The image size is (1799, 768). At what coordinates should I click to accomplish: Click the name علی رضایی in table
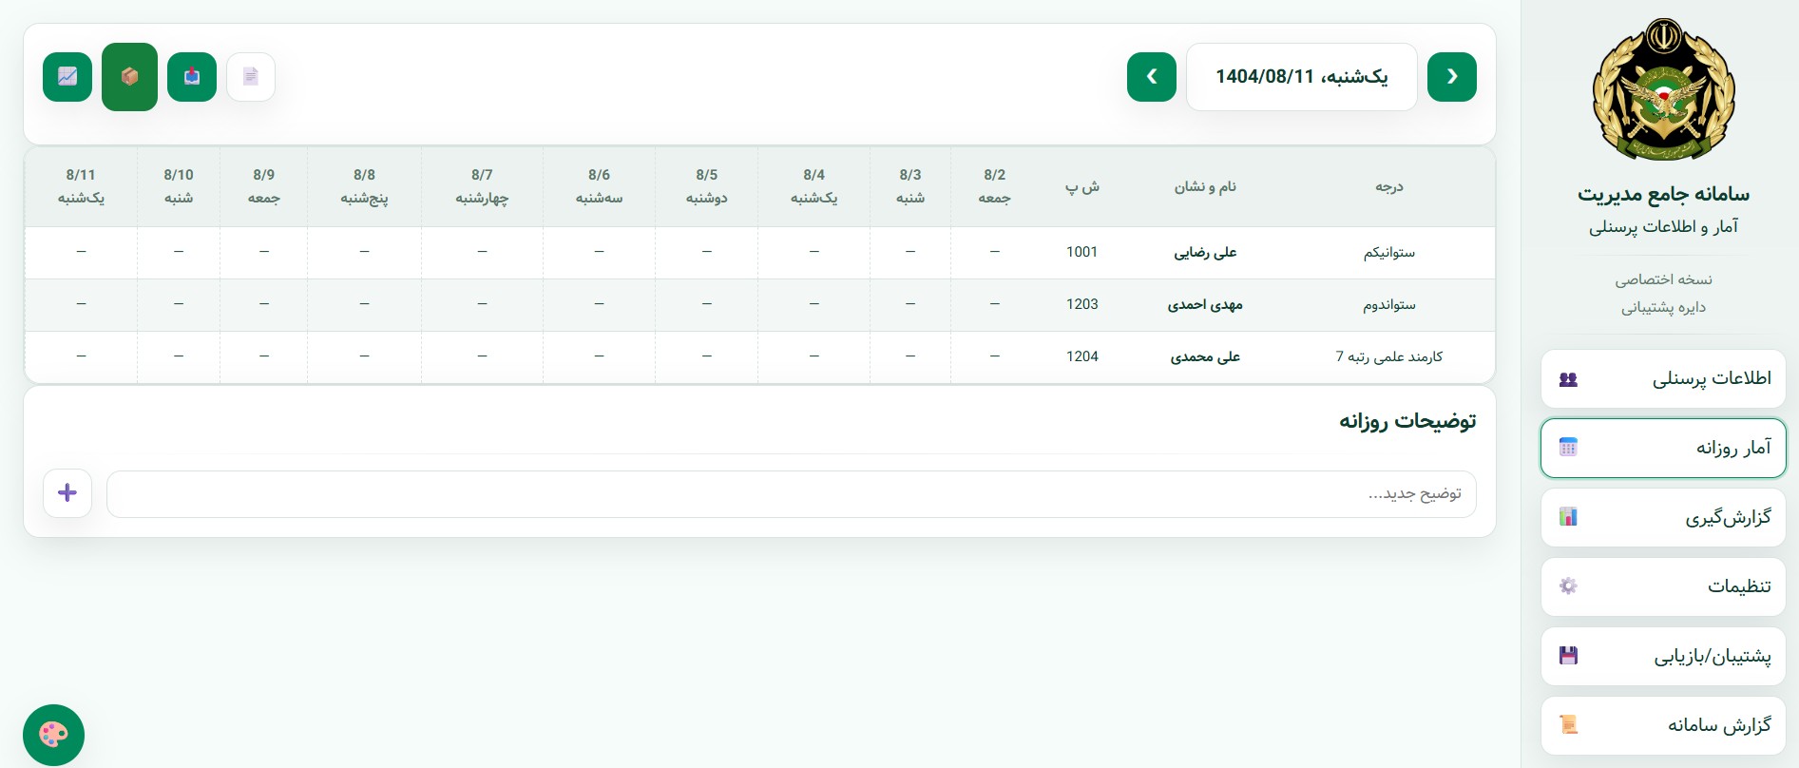(1205, 253)
